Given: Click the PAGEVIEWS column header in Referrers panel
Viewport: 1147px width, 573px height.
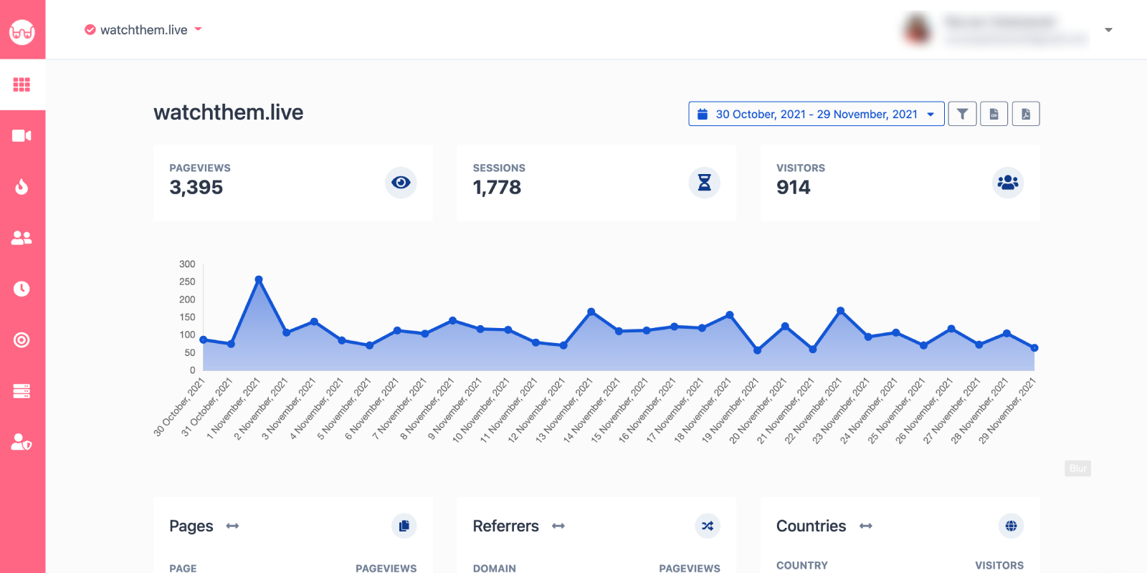Looking at the screenshot, I should click(x=690, y=568).
